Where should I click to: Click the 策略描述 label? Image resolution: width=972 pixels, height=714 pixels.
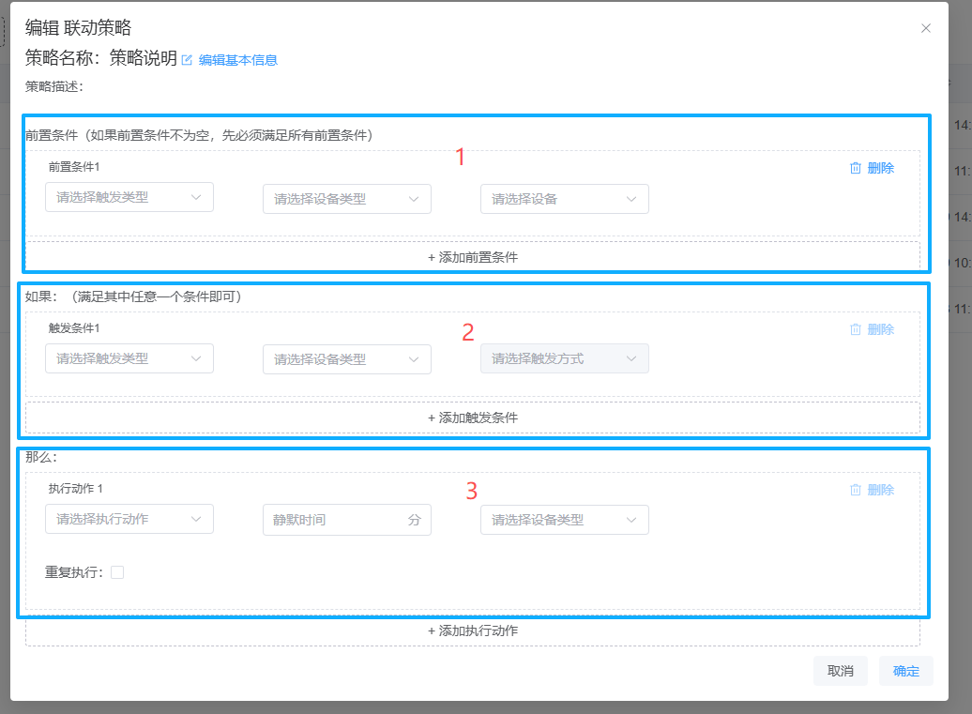pyautogui.click(x=53, y=86)
